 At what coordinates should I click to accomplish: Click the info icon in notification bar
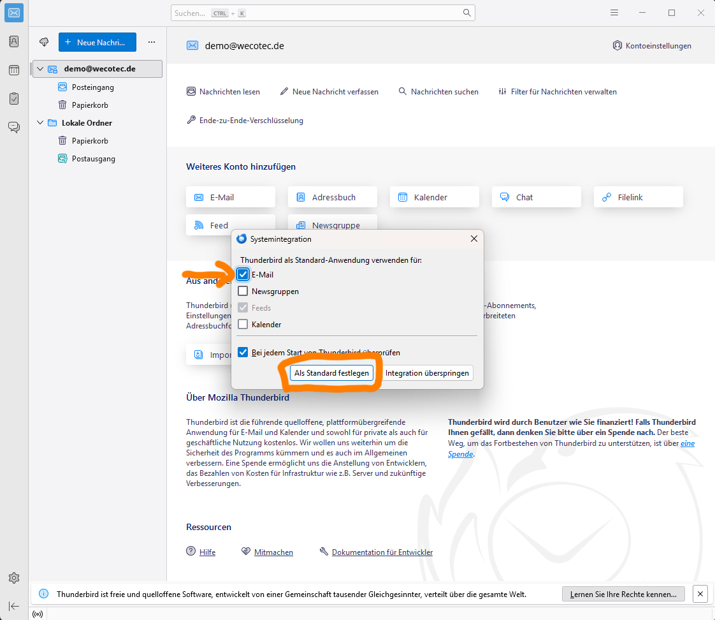(x=44, y=593)
